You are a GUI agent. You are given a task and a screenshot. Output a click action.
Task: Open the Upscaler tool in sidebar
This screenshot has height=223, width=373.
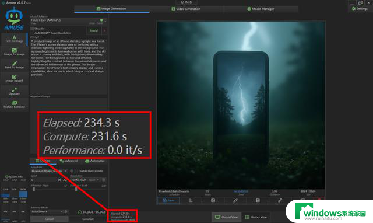(14, 91)
